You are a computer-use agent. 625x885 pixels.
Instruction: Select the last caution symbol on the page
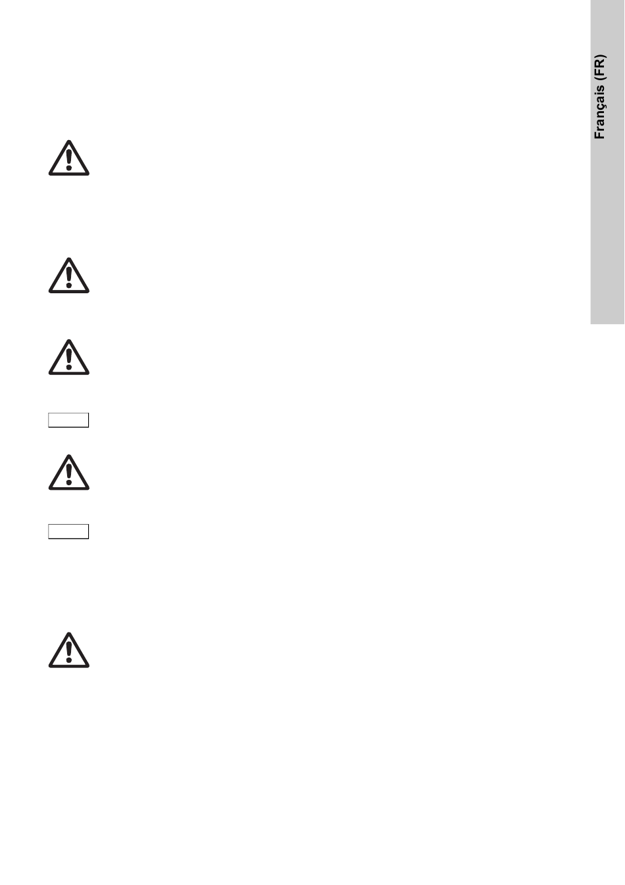coord(68,650)
